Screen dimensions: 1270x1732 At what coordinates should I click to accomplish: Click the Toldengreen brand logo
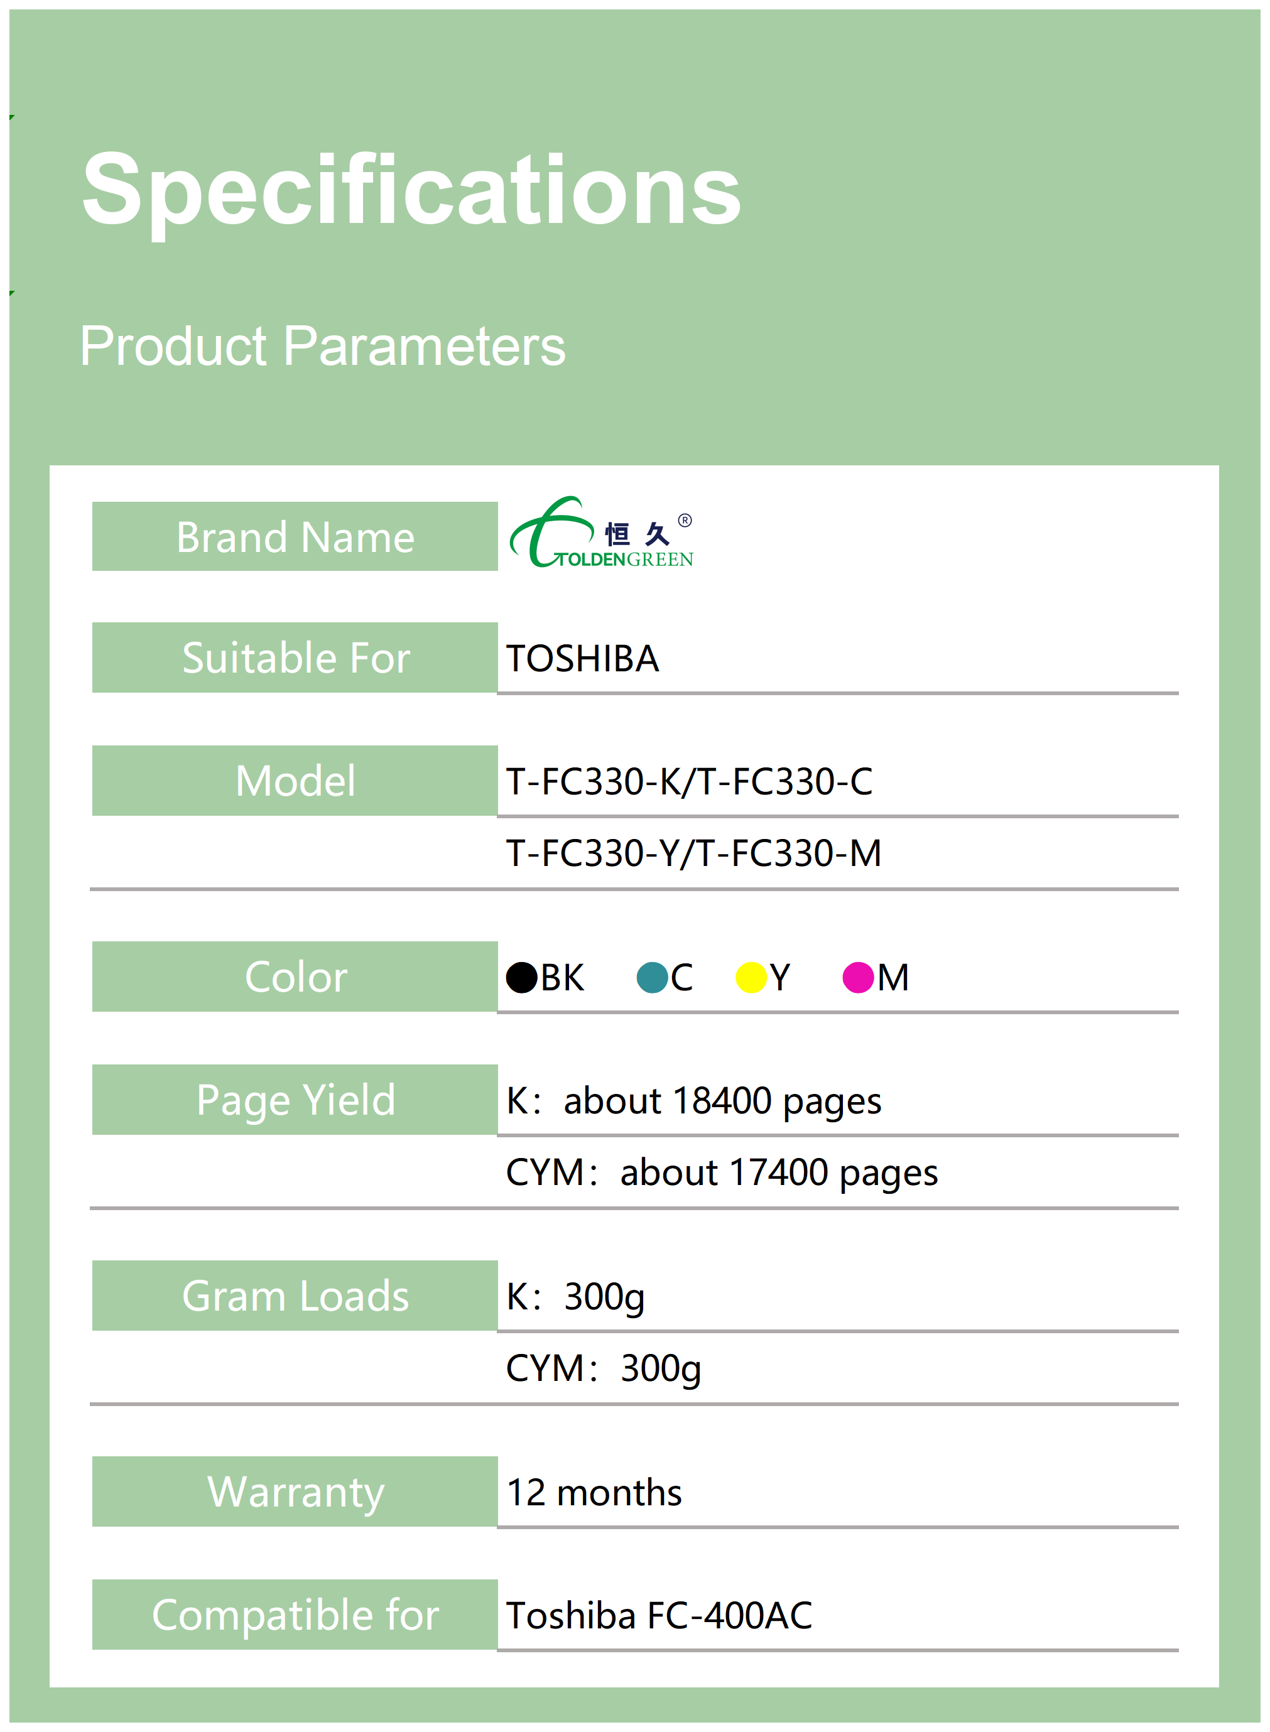600,533
